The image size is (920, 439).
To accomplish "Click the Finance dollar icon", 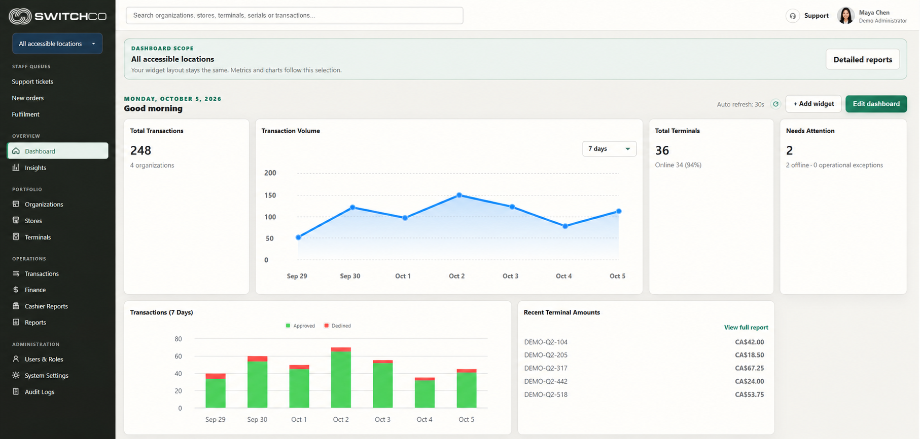I will pyautogui.click(x=16, y=290).
